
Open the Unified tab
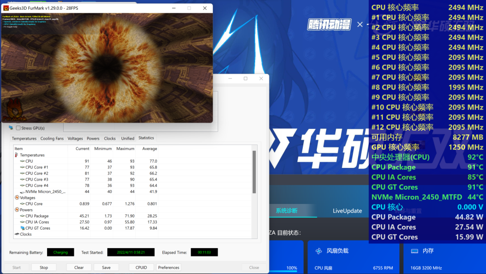128,138
